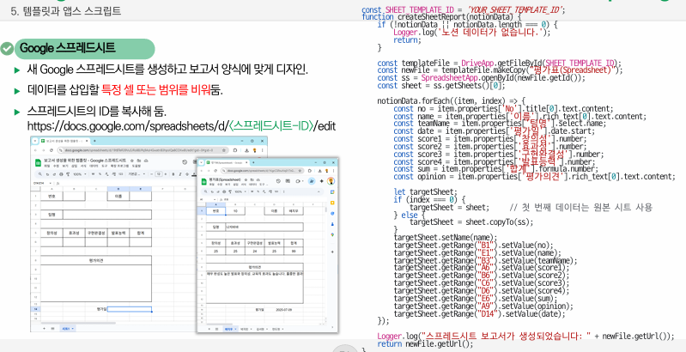686x352 pixels.
Task: Open a new tab in the template browser window
Action: (94, 141)
